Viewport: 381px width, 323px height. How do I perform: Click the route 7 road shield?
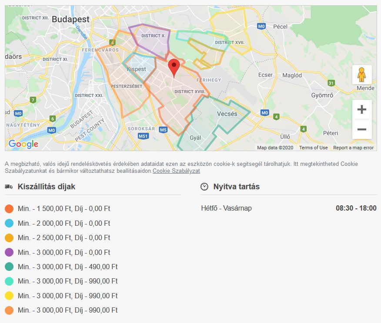33,100
